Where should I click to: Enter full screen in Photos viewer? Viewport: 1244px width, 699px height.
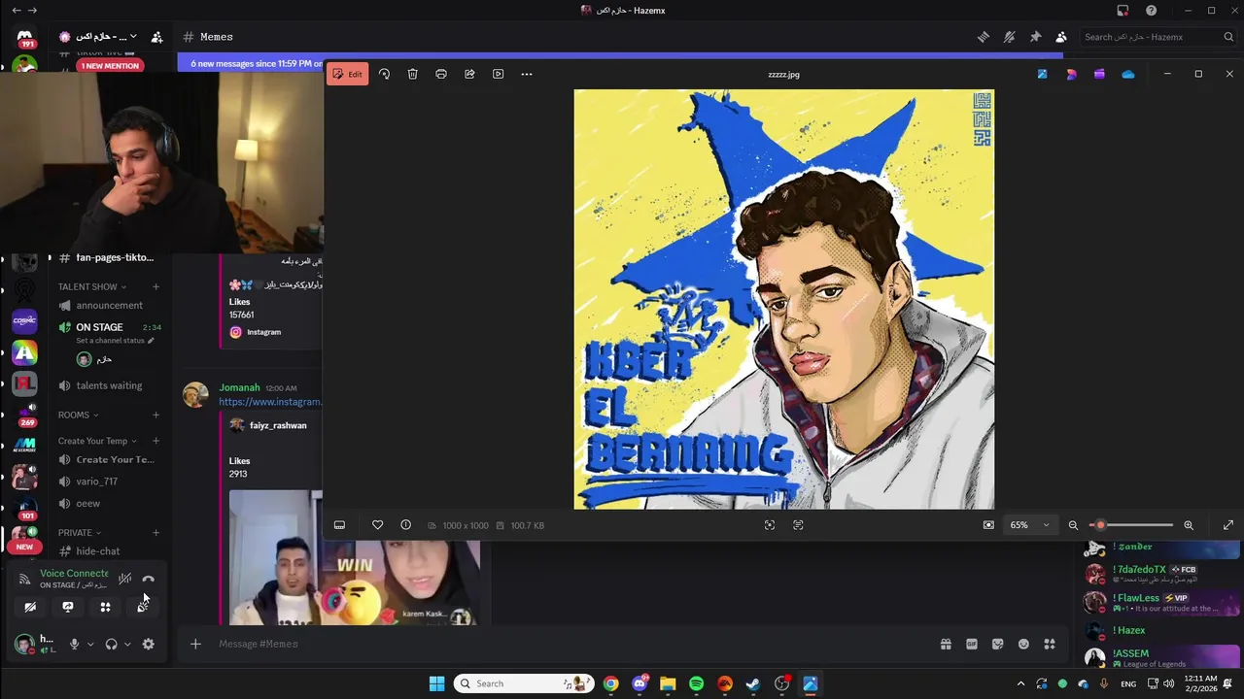tap(1228, 525)
